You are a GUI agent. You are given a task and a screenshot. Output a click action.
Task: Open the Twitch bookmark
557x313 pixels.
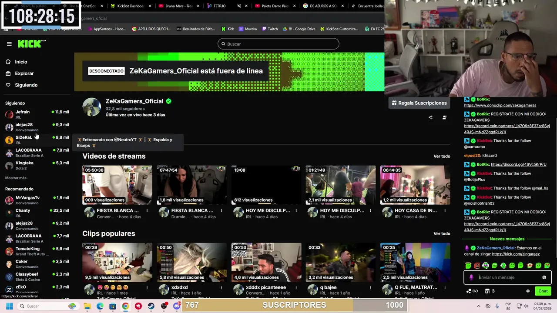270,29
